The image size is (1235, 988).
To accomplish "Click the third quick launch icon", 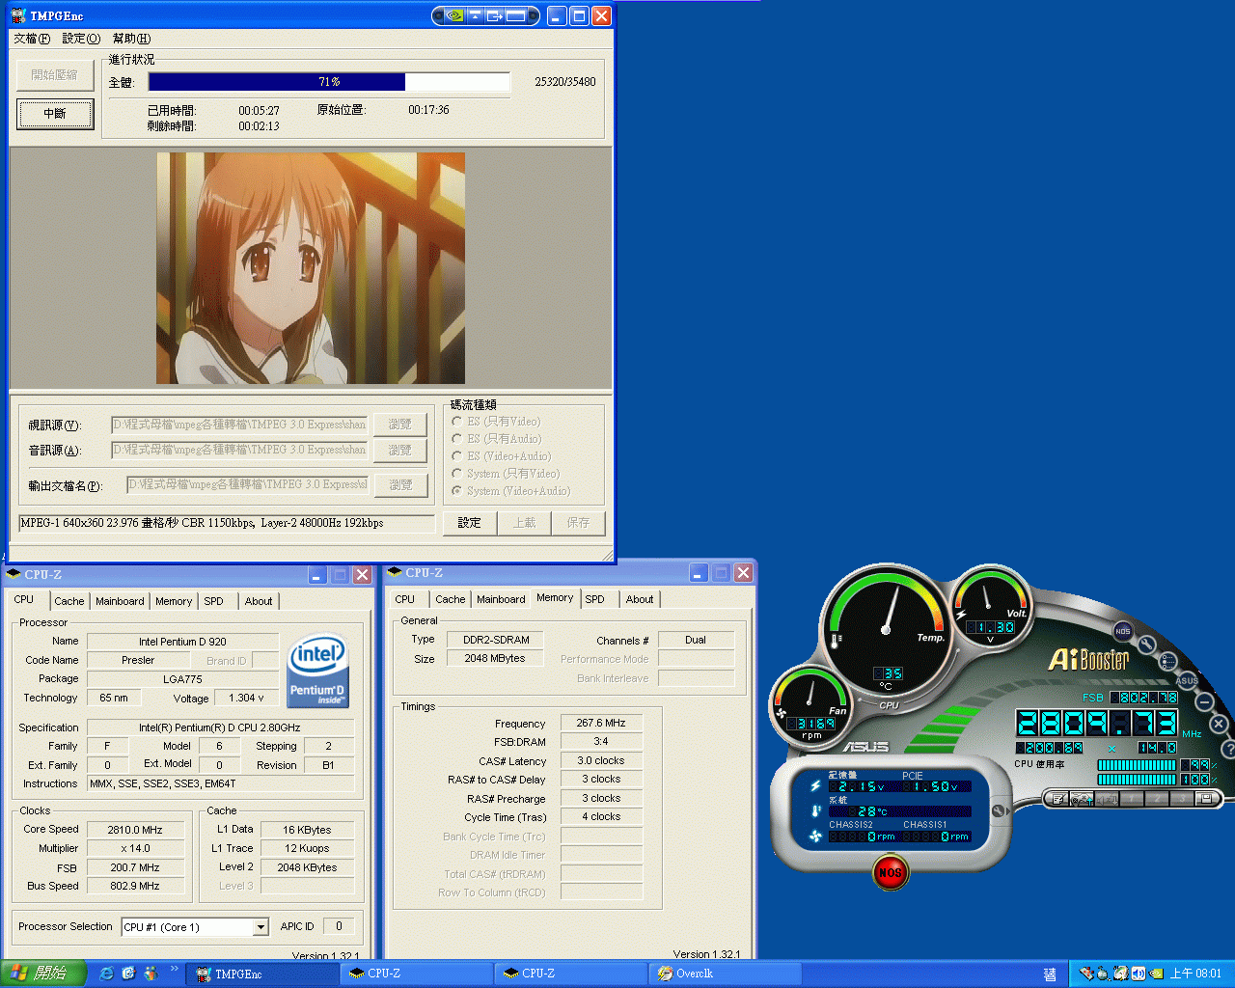I will click(151, 974).
